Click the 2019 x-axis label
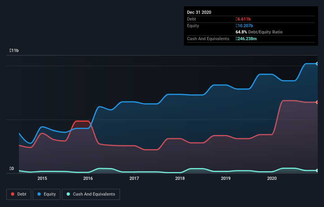Screen dimensions: 324x207 click(x=226, y=178)
